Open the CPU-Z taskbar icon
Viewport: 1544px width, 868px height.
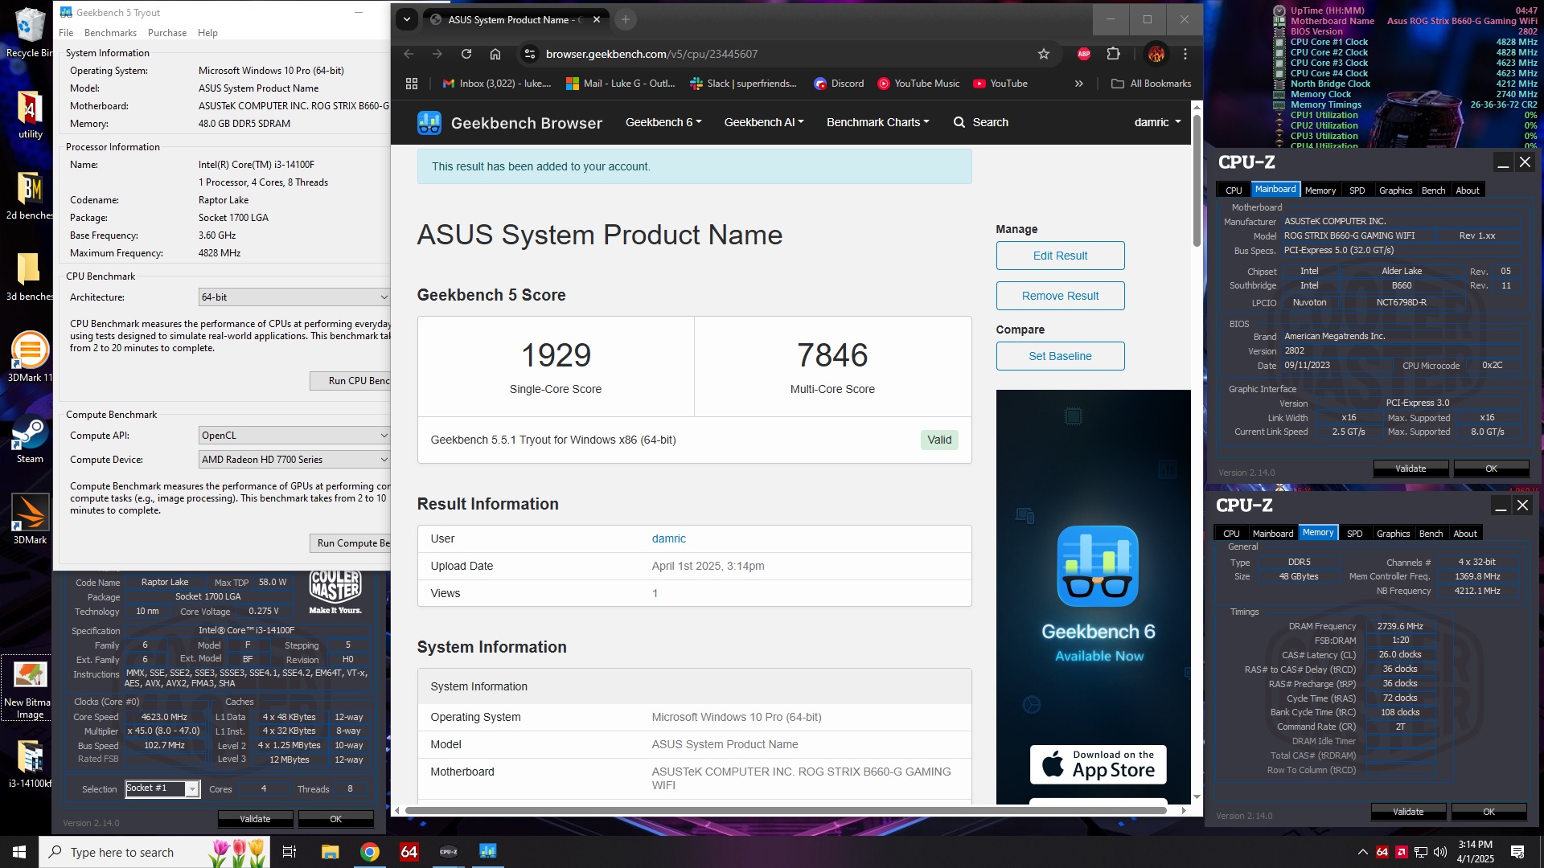point(448,852)
